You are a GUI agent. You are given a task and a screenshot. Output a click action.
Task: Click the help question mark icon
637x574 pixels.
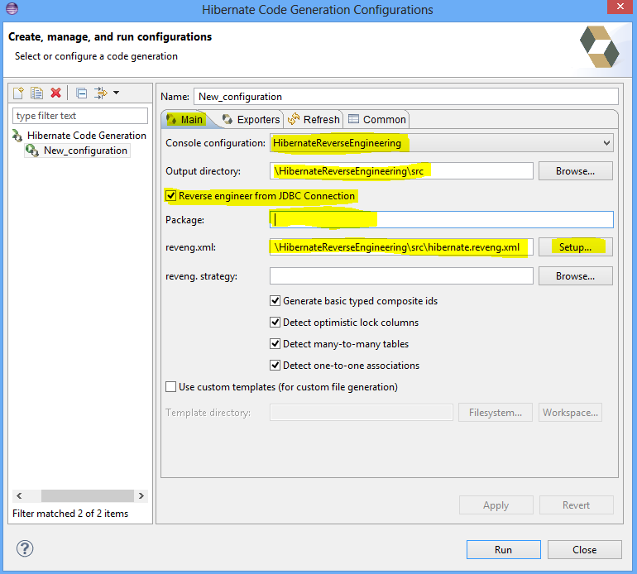tap(25, 548)
